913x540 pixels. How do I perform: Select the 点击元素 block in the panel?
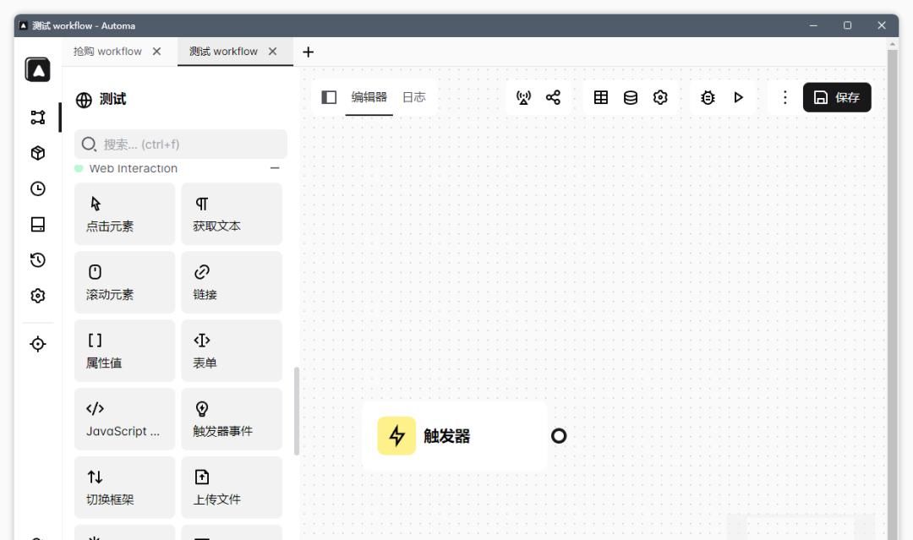[124, 214]
